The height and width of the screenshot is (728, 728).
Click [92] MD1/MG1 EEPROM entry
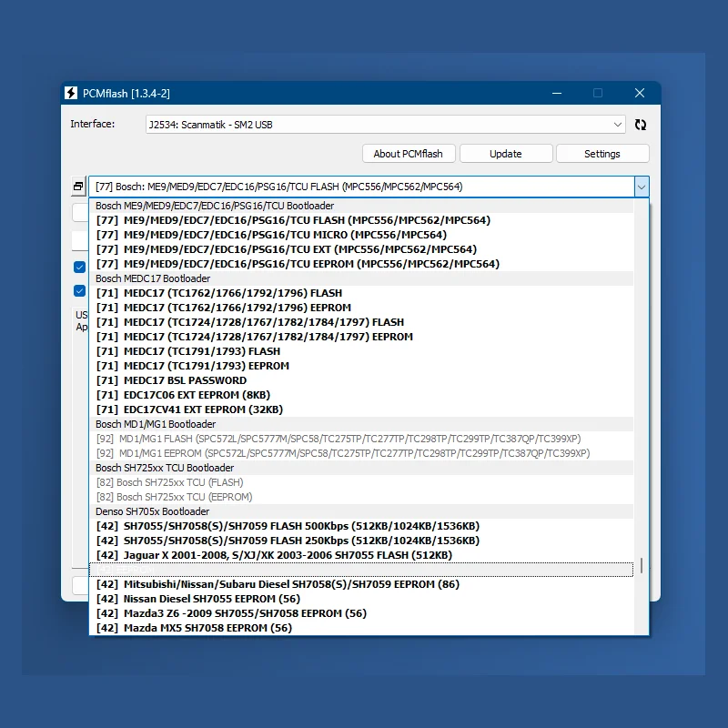click(361, 453)
